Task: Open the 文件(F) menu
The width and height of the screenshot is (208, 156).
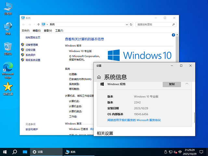Action: (x=25, y=31)
